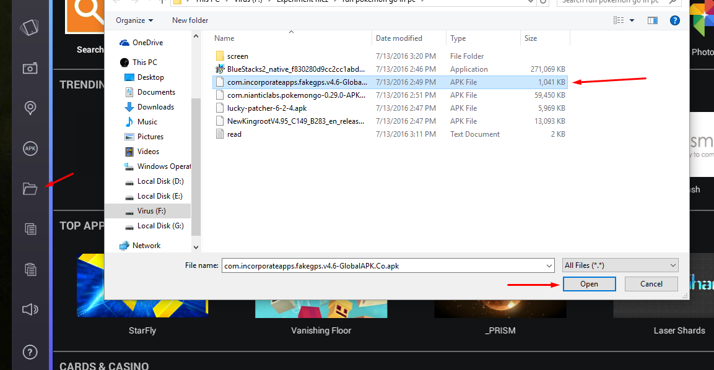Click the BlueStacks shake/rotate screen icon

pyautogui.click(x=30, y=28)
